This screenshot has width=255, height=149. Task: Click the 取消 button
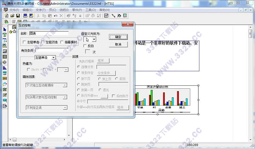118,45
